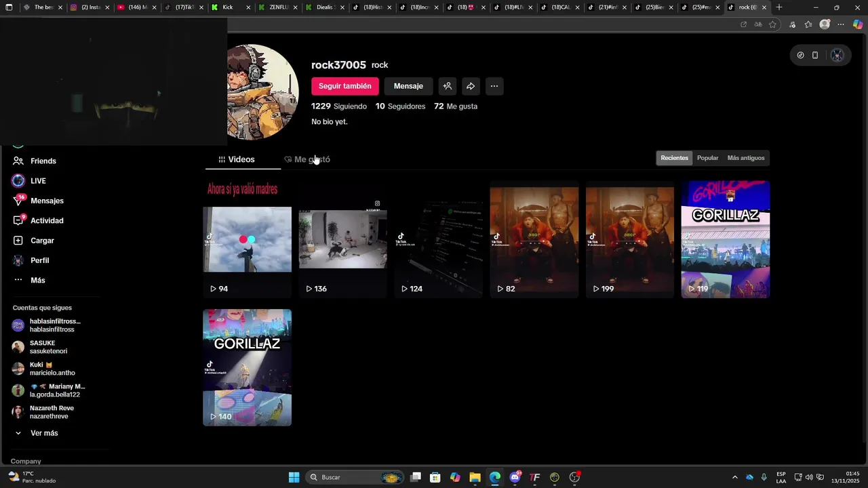Add this page to favorites star
Viewport: 868px width, 488px height.
(x=772, y=24)
